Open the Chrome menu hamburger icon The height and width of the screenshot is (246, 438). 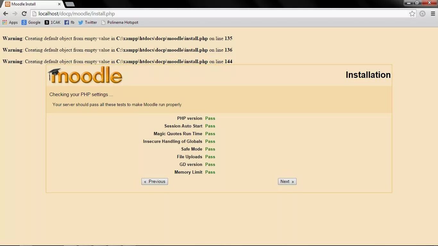pyautogui.click(x=433, y=13)
